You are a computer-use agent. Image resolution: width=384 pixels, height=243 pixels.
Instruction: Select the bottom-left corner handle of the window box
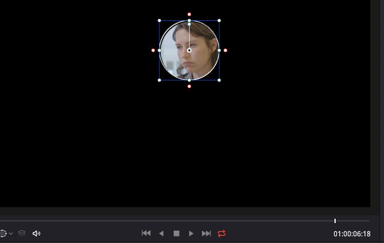[159, 80]
